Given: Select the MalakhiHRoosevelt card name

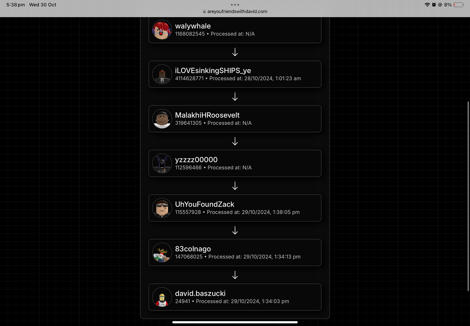Looking at the screenshot, I should pos(207,115).
